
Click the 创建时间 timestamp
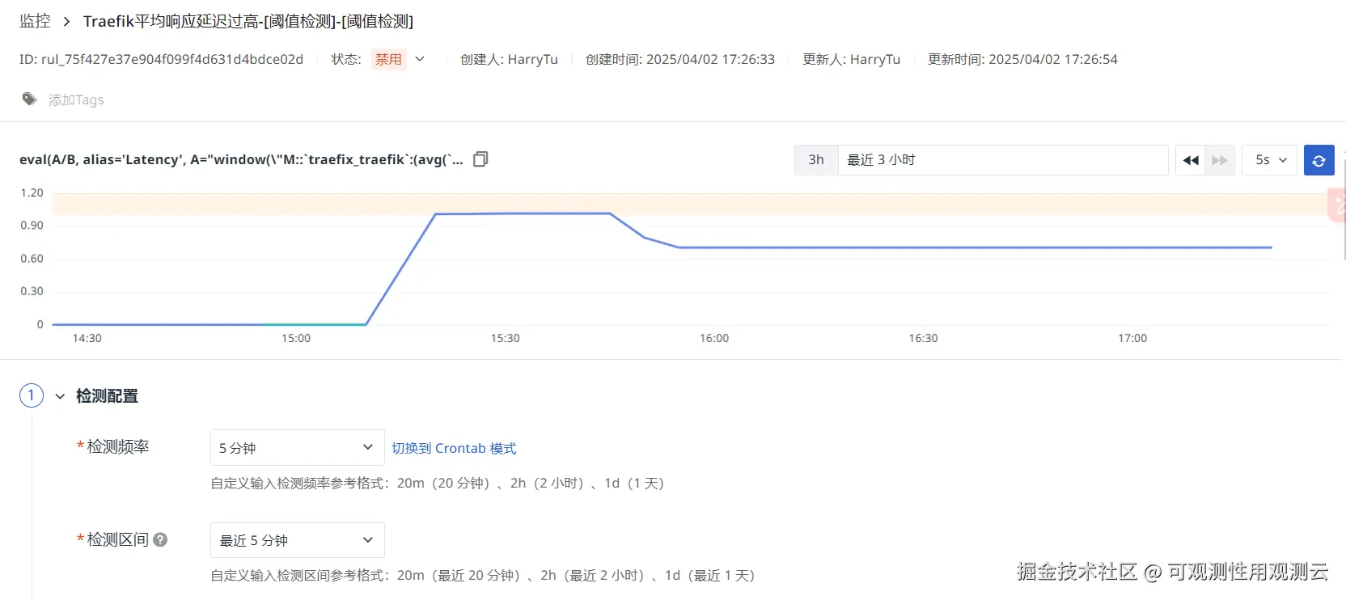[680, 59]
